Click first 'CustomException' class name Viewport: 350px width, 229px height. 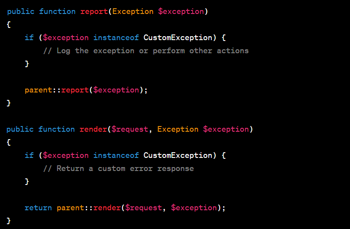(x=178, y=38)
